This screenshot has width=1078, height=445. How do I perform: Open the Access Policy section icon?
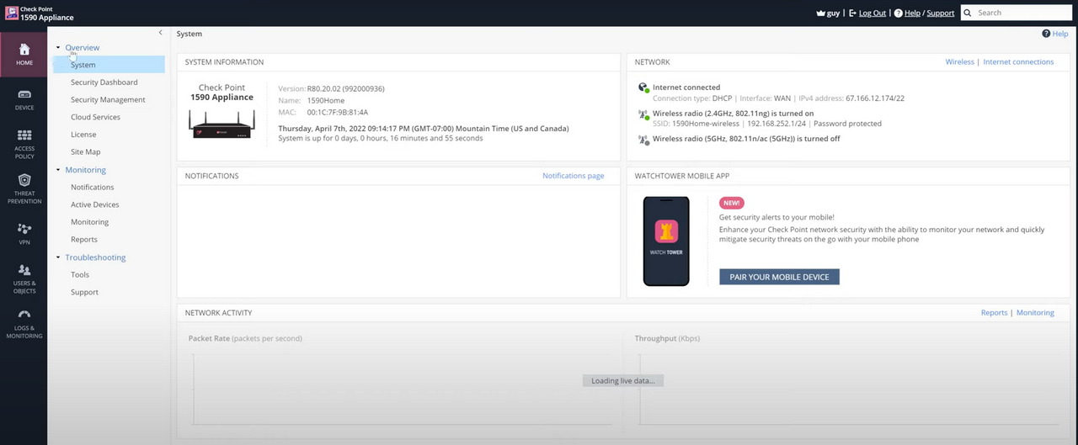[x=24, y=135]
